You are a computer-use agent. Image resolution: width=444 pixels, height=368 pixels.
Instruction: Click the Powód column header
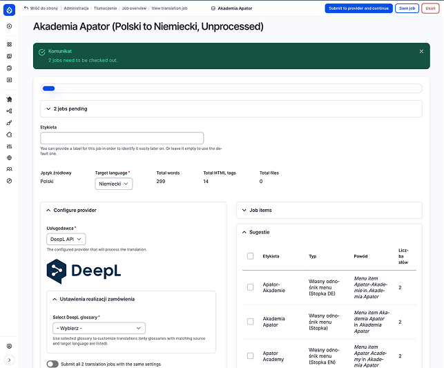(x=360, y=256)
